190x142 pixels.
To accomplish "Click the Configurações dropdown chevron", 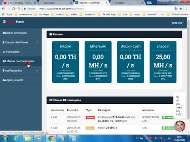I will tap(37, 70).
